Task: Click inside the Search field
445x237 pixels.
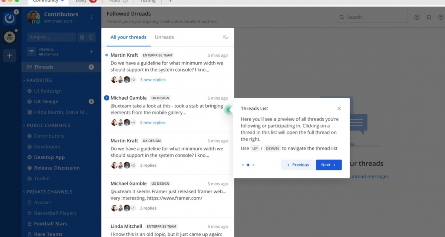Action: click(371, 17)
